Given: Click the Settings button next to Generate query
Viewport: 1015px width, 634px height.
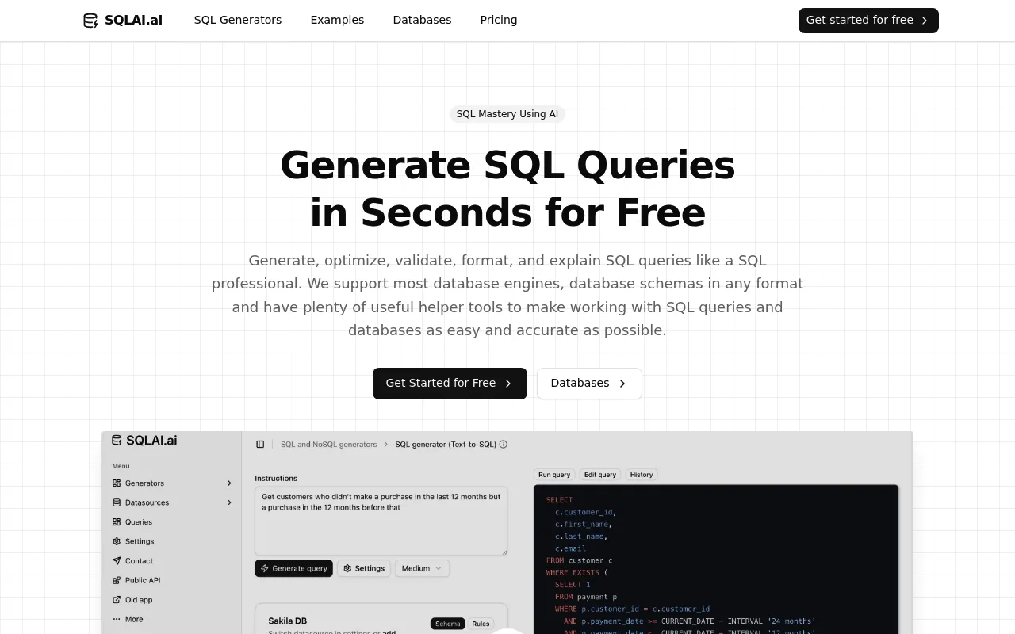Looking at the screenshot, I should pos(364,568).
